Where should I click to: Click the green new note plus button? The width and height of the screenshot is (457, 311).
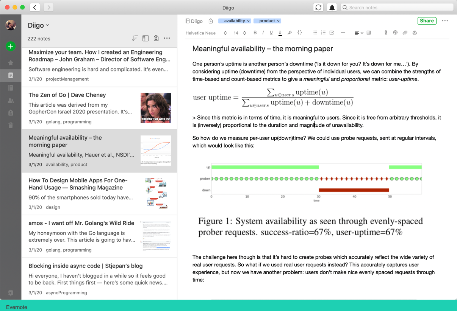(x=11, y=46)
